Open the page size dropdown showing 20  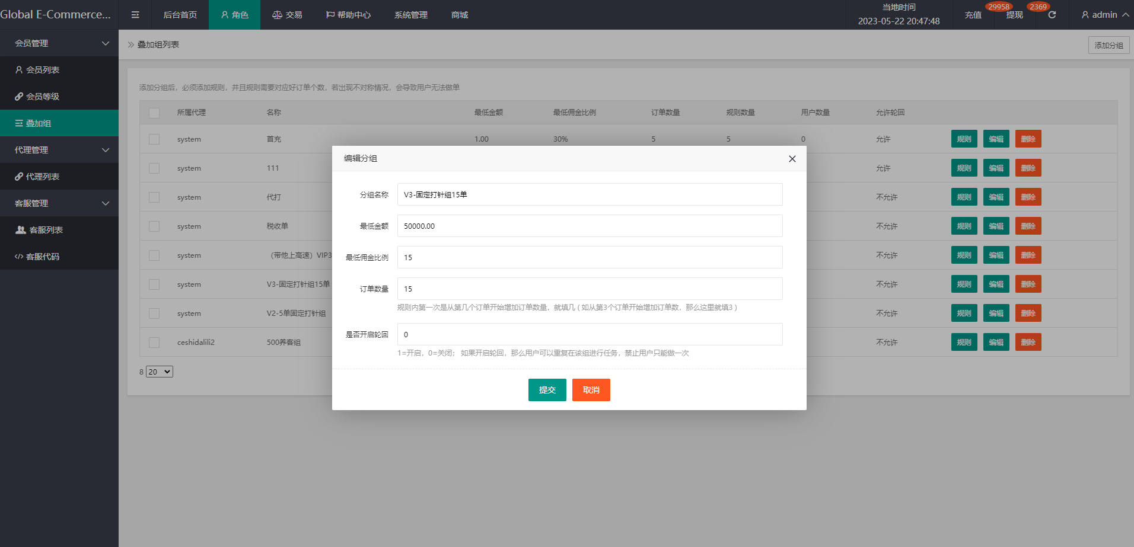coord(160,372)
